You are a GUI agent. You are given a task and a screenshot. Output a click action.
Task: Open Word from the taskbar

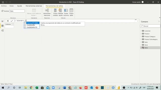[x=64, y=88]
